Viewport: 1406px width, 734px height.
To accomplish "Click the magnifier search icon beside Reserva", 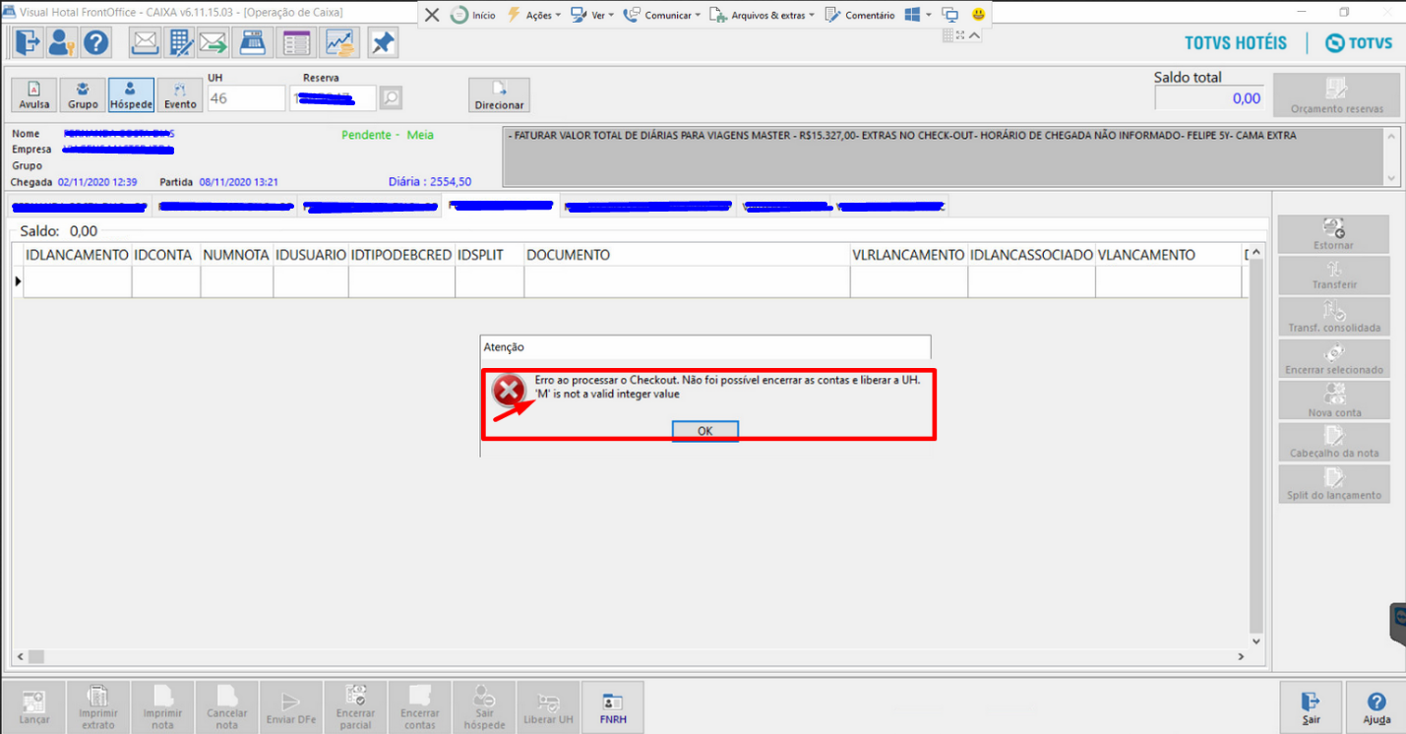I will pos(391,97).
